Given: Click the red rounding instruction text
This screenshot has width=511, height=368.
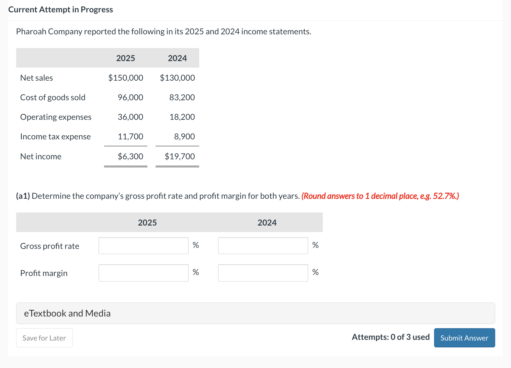Looking at the screenshot, I should tap(380, 196).
